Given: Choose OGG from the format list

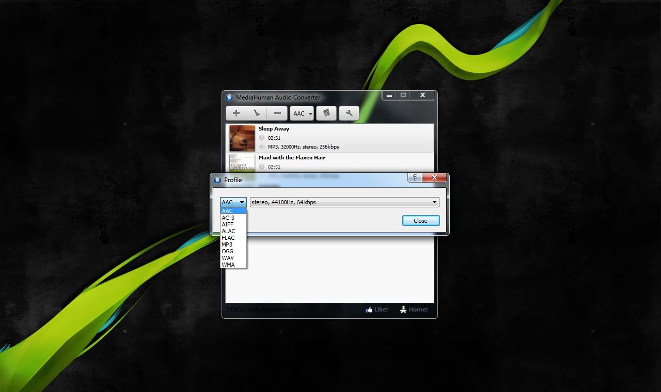Looking at the screenshot, I should coord(233,251).
